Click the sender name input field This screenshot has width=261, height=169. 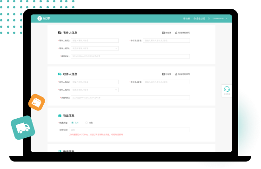tap(95, 41)
